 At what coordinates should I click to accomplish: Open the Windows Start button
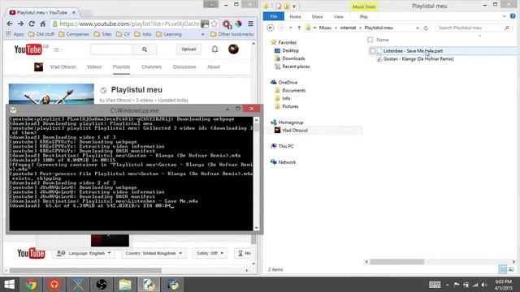(9, 285)
